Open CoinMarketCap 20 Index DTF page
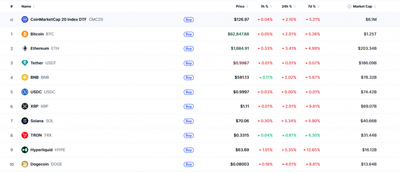Viewport: 400px width, 172px height. coord(66,19)
